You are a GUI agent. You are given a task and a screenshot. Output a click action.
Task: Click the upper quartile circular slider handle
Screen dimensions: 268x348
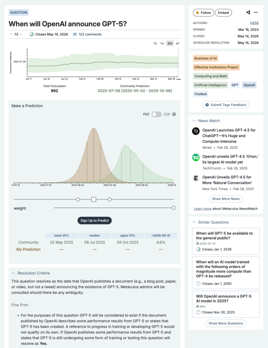point(109,199)
